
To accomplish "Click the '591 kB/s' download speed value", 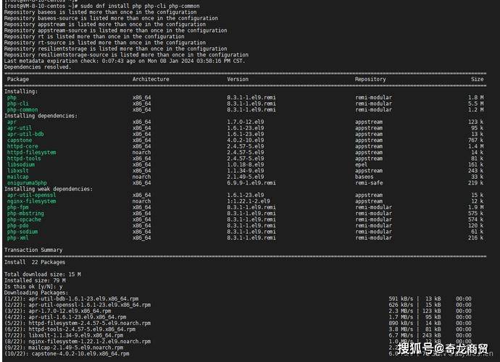I will pos(401,298).
